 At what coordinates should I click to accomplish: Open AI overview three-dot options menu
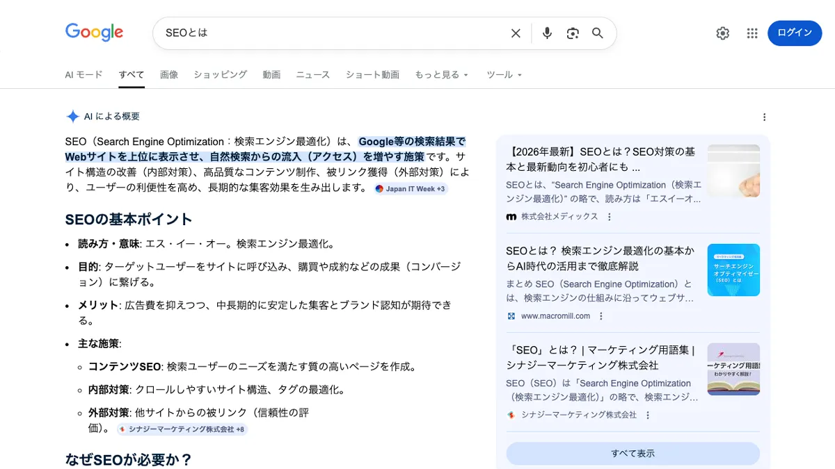(x=764, y=117)
